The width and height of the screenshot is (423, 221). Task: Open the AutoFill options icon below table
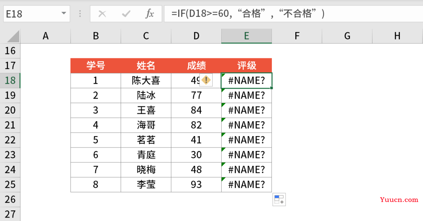coord(279,199)
